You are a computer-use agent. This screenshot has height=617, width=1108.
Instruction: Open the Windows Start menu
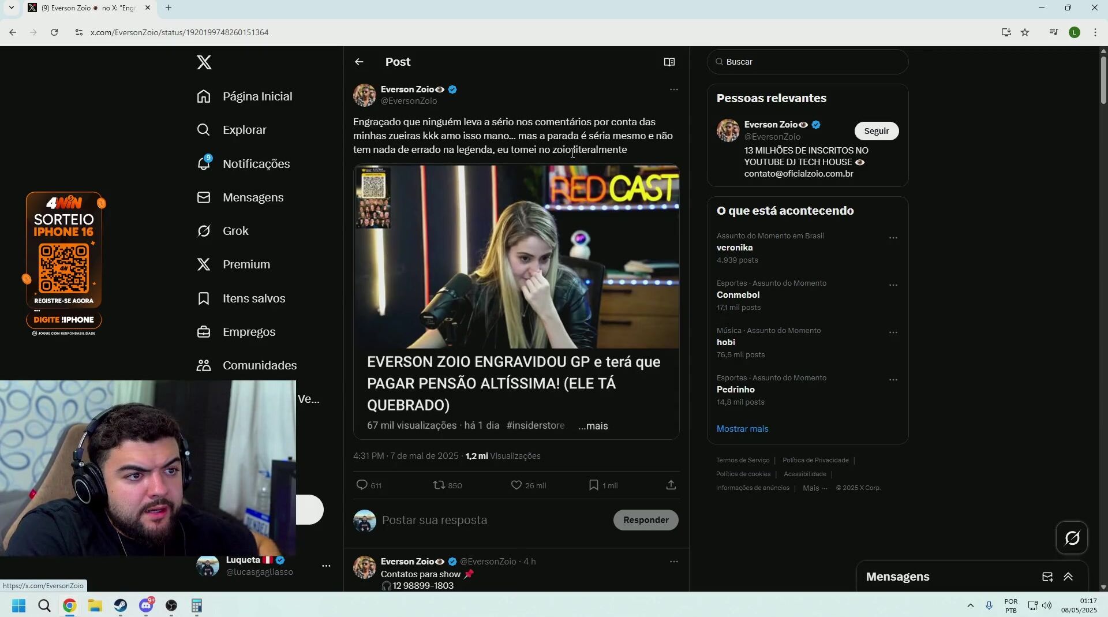pyautogui.click(x=18, y=605)
